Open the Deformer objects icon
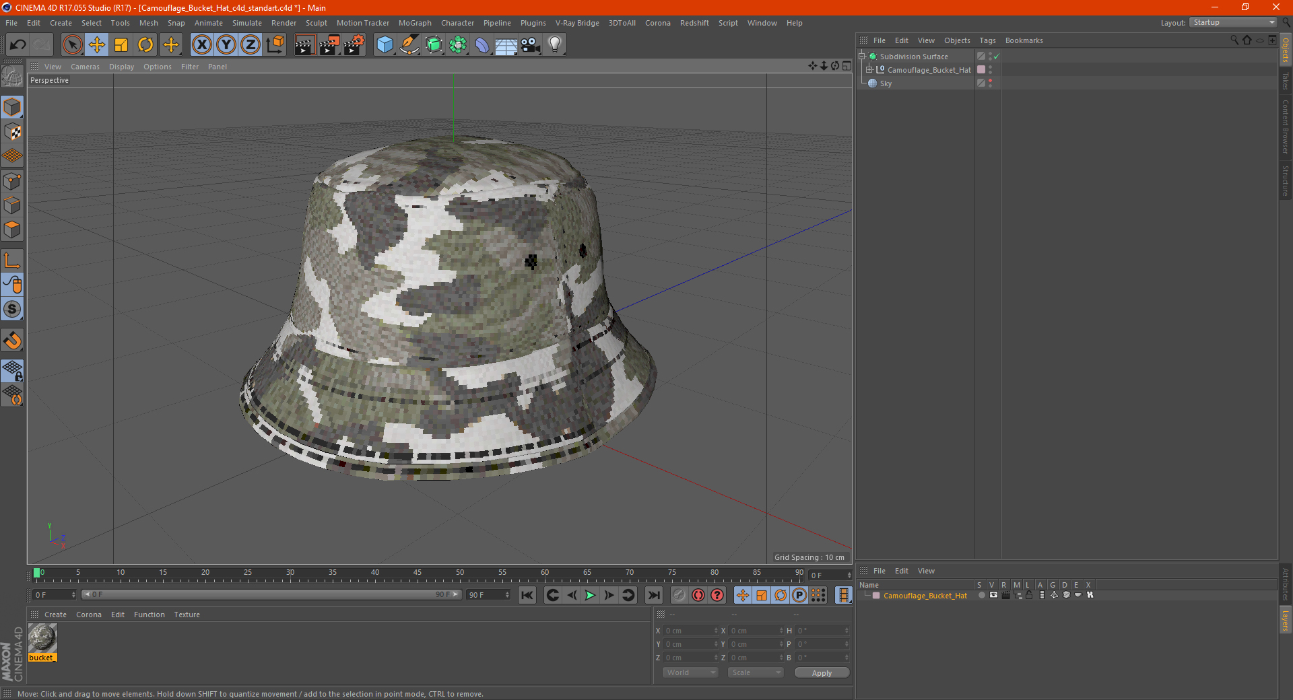The height and width of the screenshot is (700, 1293). click(x=482, y=45)
